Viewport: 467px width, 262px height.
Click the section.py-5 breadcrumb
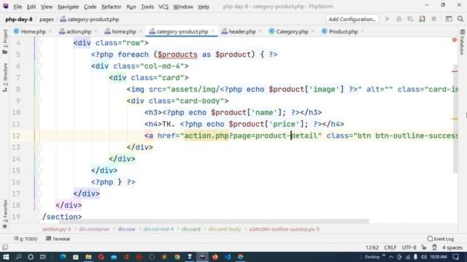[x=57, y=229]
